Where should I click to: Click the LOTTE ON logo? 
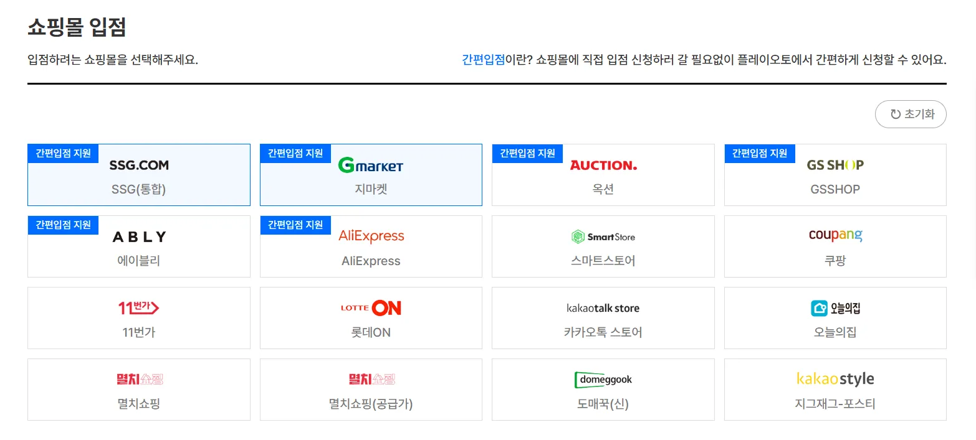coord(371,307)
